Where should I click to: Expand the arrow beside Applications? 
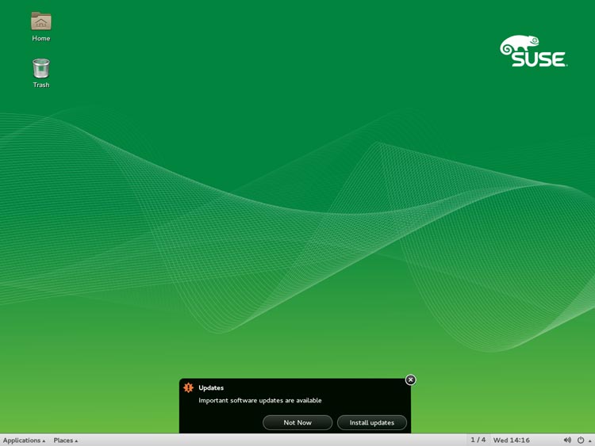pyautogui.click(x=44, y=440)
